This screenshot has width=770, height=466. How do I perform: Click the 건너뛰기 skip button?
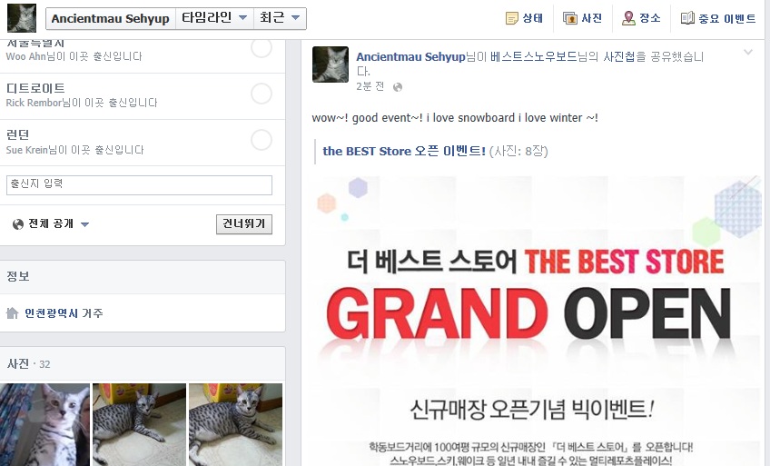[244, 223]
